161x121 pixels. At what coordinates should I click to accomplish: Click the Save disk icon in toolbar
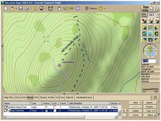coord(21,8)
